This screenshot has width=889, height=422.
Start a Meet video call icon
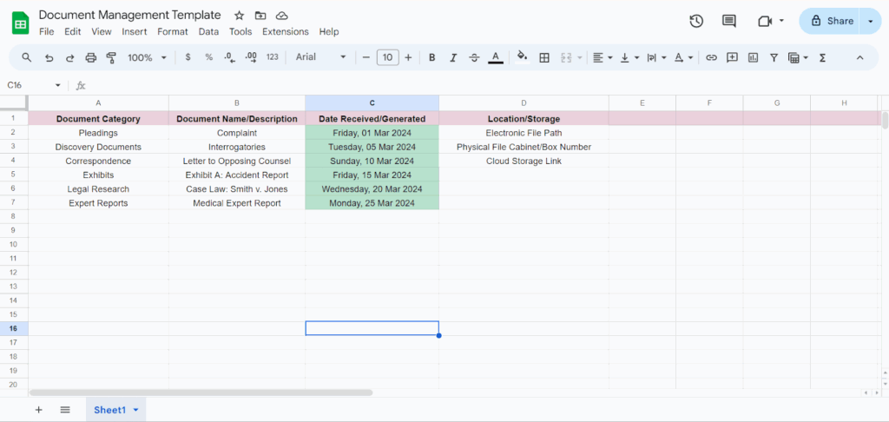click(x=765, y=21)
